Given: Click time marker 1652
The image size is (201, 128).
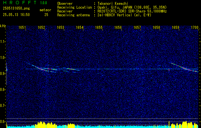Looking at the screenshot, I should [41, 27].
